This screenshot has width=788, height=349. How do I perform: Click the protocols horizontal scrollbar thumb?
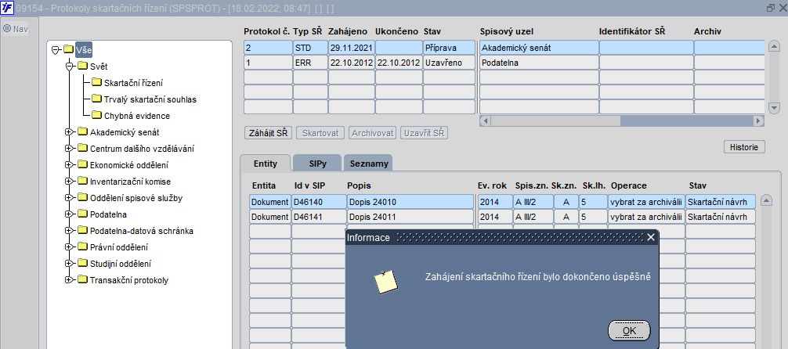[555, 121]
